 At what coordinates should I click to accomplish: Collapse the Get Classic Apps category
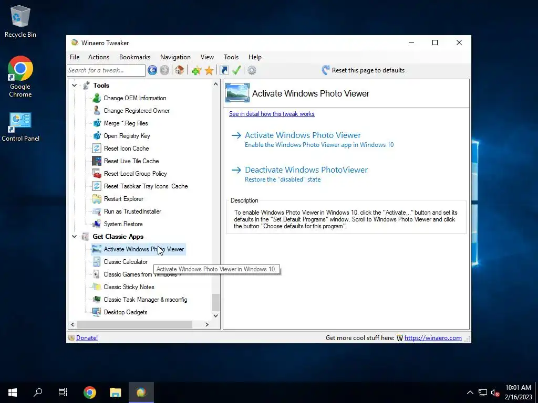[74, 237]
